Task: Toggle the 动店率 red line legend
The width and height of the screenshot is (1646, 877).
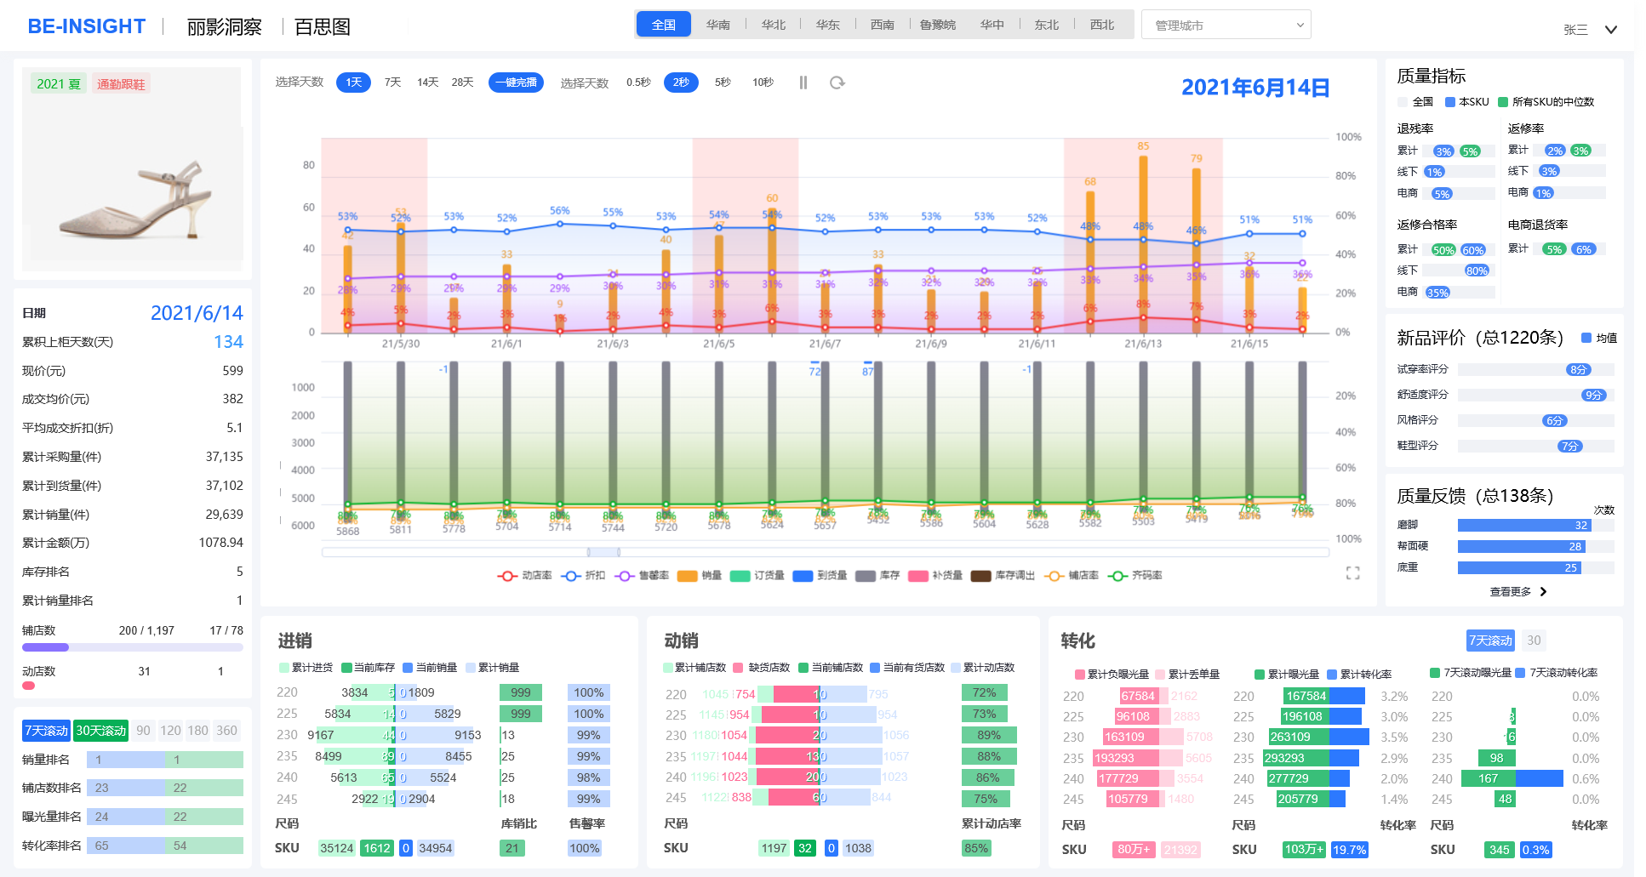Action: point(507,576)
